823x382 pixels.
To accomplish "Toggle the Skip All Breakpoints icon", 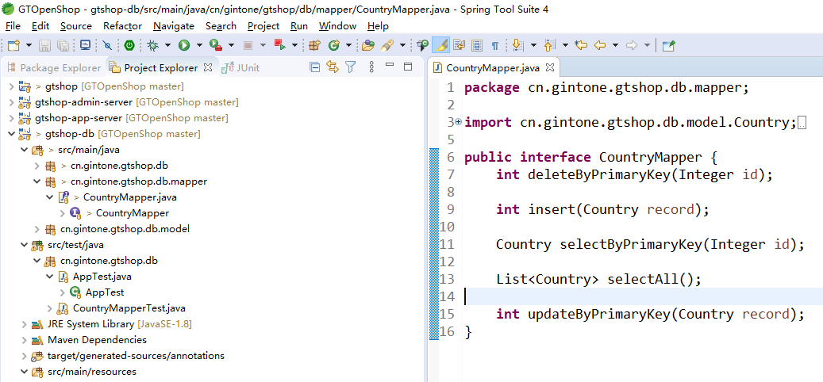I will 108,46.
